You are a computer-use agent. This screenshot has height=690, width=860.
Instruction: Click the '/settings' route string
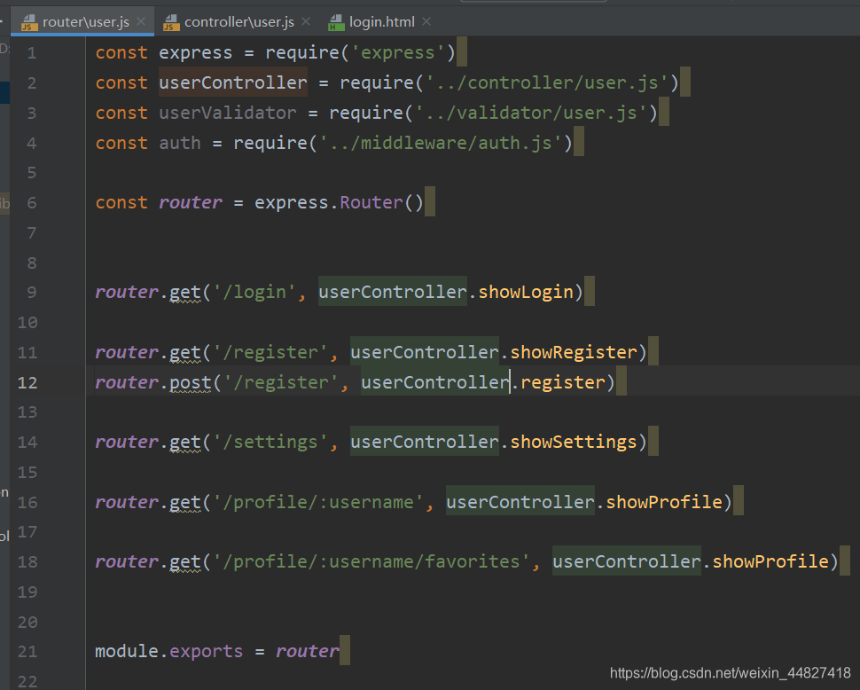point(270,442)
